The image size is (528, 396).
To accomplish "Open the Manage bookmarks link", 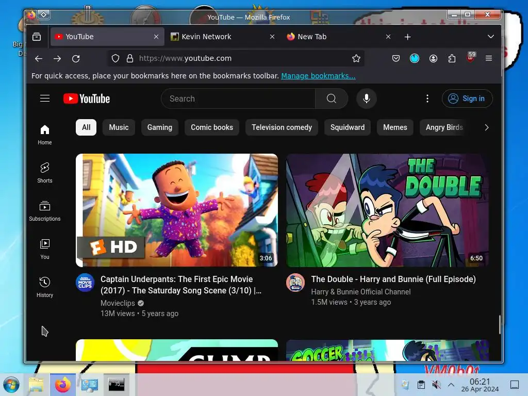I will click(x=318, y=76).
